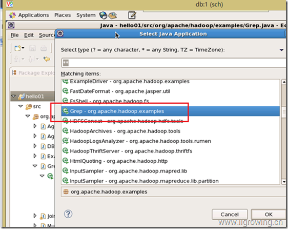Click the Print toolbar icon
288x229 pixels.
[x=44, y=48]
